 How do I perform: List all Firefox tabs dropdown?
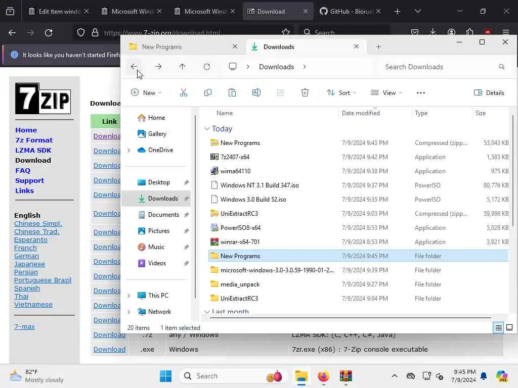[x=418, y=11]
